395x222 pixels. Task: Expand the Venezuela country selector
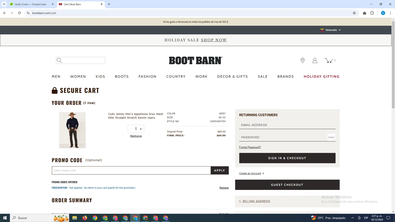(330, 30)
